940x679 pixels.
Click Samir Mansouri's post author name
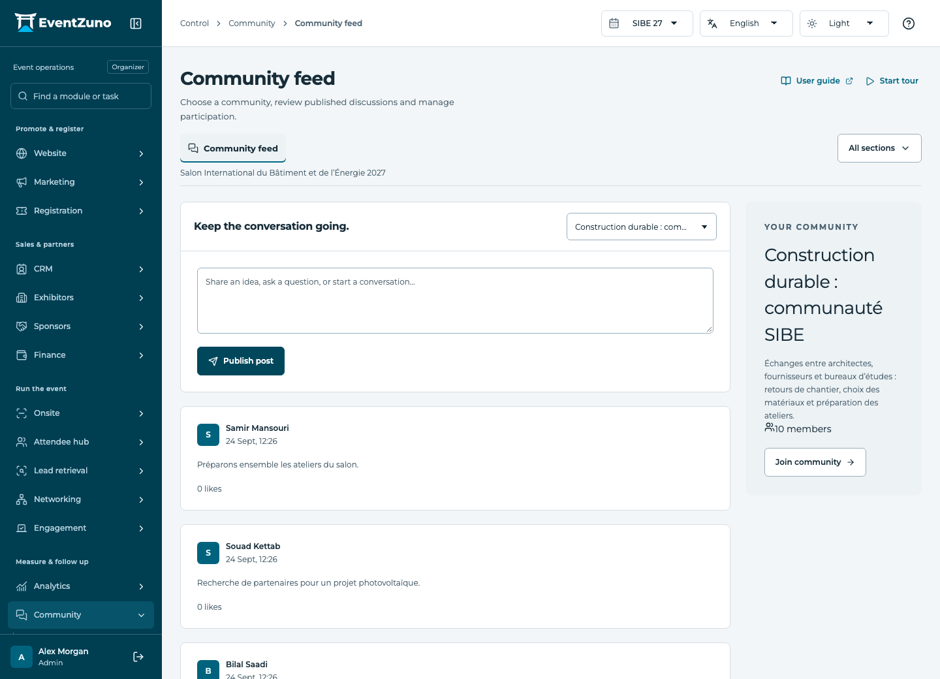tap(257, 428)
